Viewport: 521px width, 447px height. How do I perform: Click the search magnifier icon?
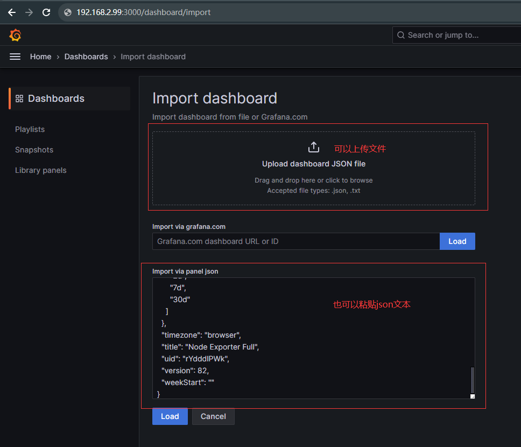pyautogui.click(x=401, y=35)
